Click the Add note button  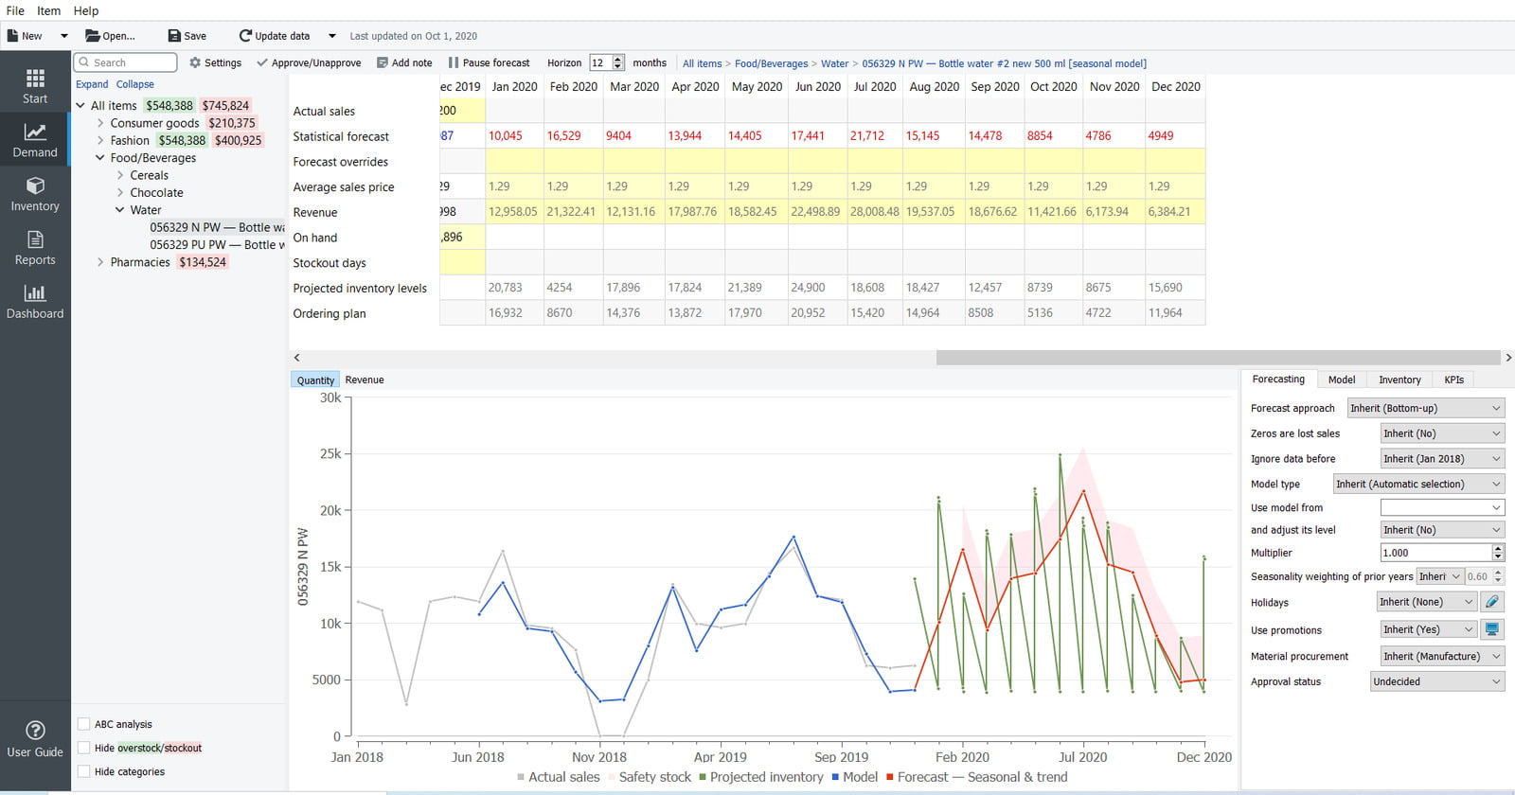tap(404, 62)
